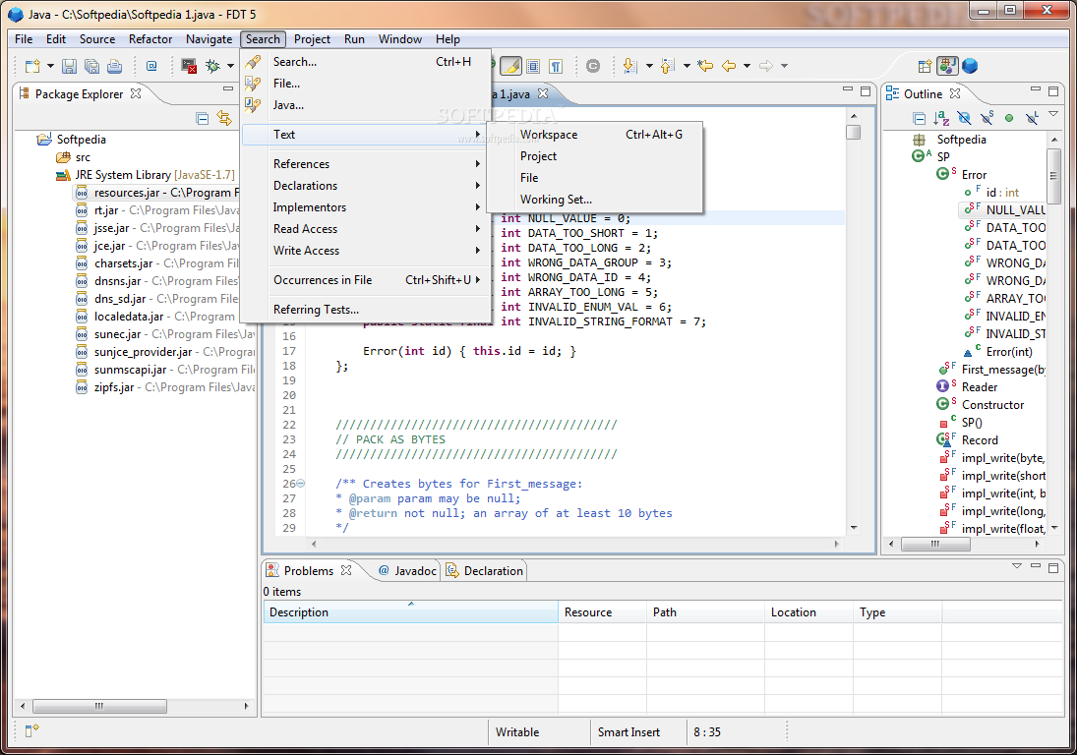This screenshot has width=1077, height=755.
Task: Open the Outline view menu triangle
Action: pos(1053,114)
